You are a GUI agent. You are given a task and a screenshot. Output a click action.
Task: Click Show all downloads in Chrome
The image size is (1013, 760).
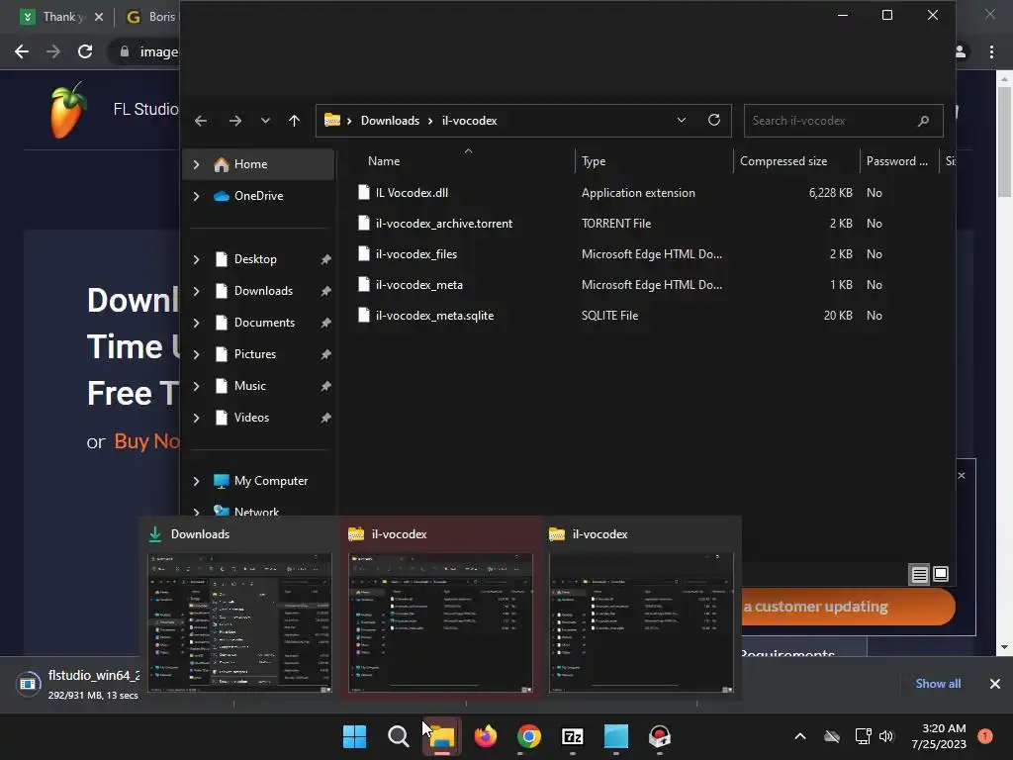(938, 684)
